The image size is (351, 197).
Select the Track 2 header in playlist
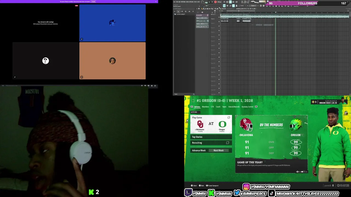[x=215, y=20]
